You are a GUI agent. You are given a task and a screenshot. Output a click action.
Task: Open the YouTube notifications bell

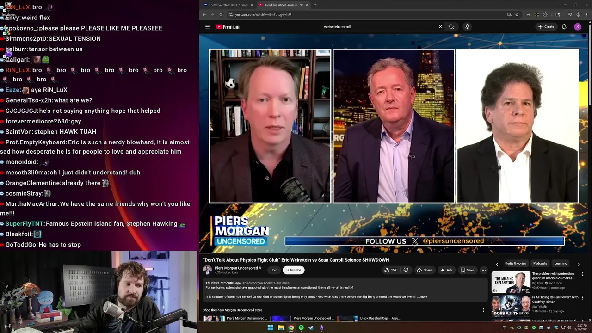[x=564, y=27]
